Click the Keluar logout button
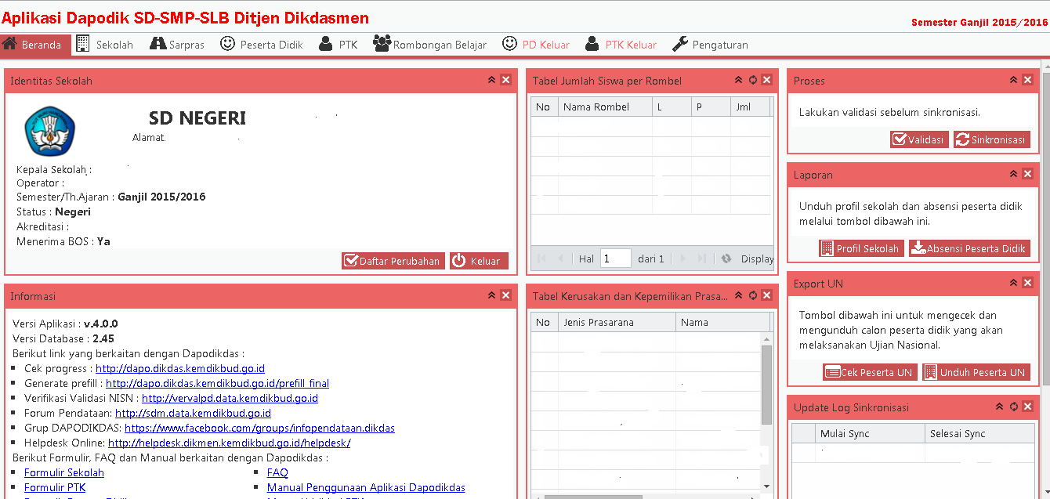 pyautogui.click(x=479, y=261)
